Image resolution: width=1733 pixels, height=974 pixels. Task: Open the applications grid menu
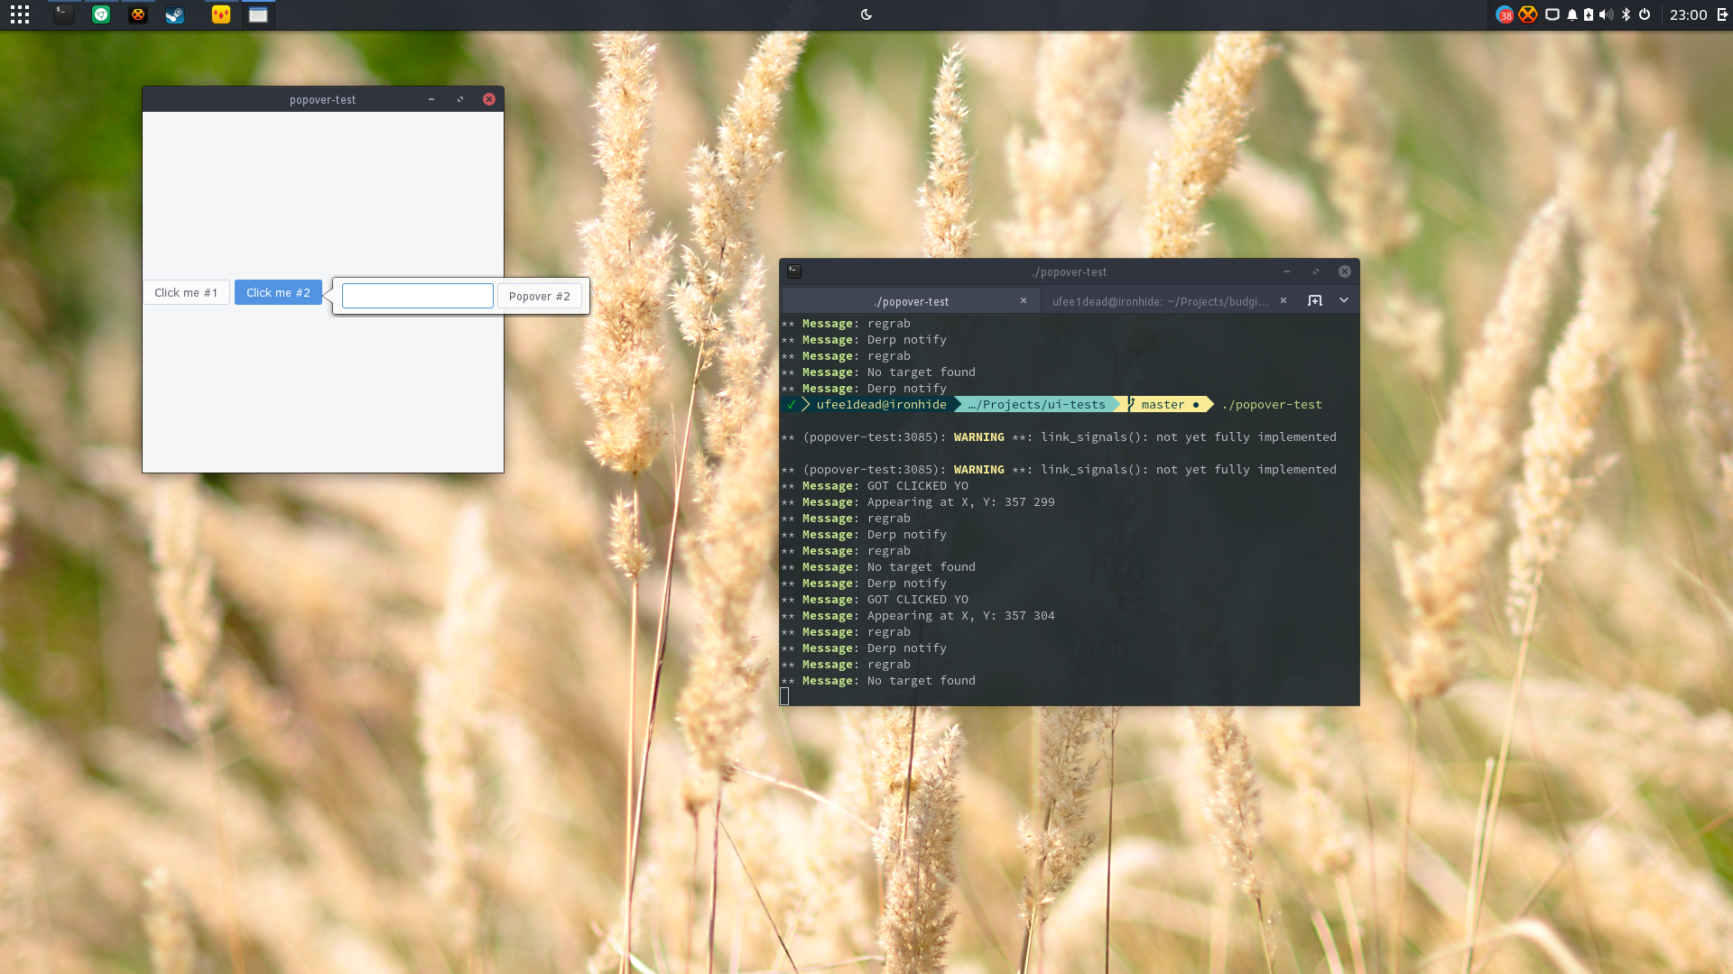(20, 14)
